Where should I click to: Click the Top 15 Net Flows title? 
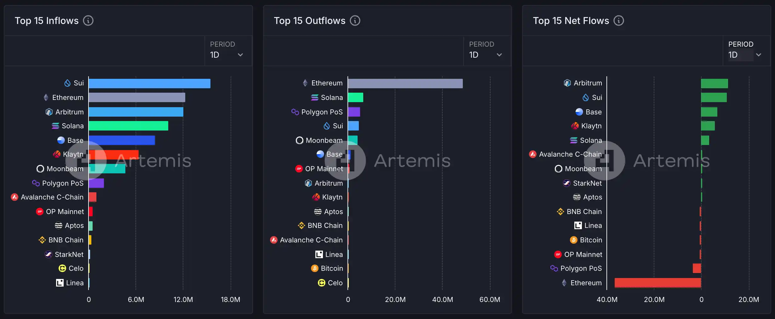point(571,21)
